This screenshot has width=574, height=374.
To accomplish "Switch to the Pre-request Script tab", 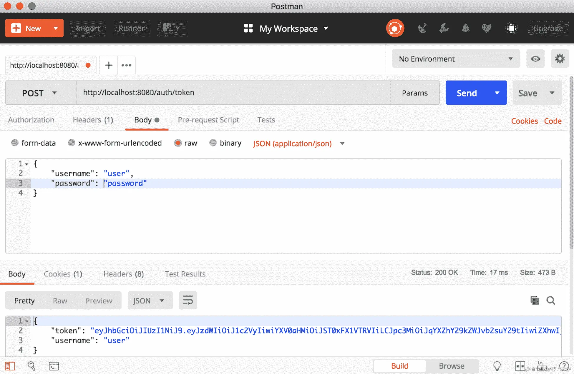I will [x=208, y=120].
